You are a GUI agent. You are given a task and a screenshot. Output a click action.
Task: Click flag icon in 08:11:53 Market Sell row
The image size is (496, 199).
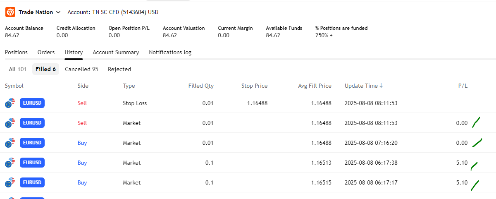[x=10, y=123]
